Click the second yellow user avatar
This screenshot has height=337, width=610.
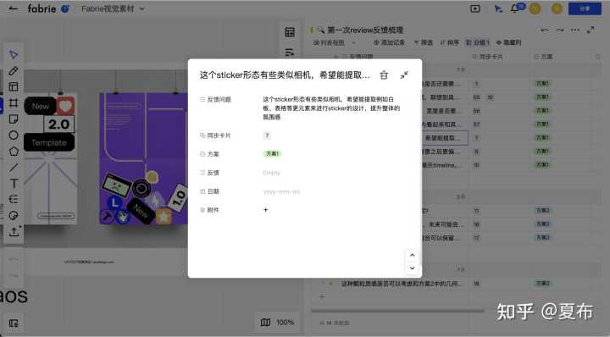557,8
